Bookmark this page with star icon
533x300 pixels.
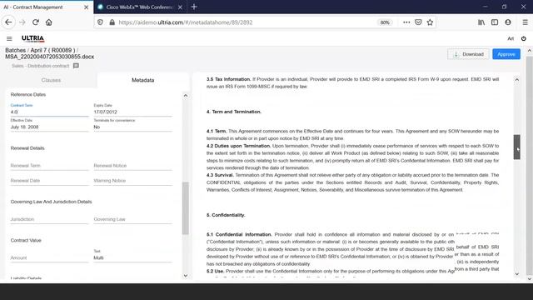click(x=430, y=22)
